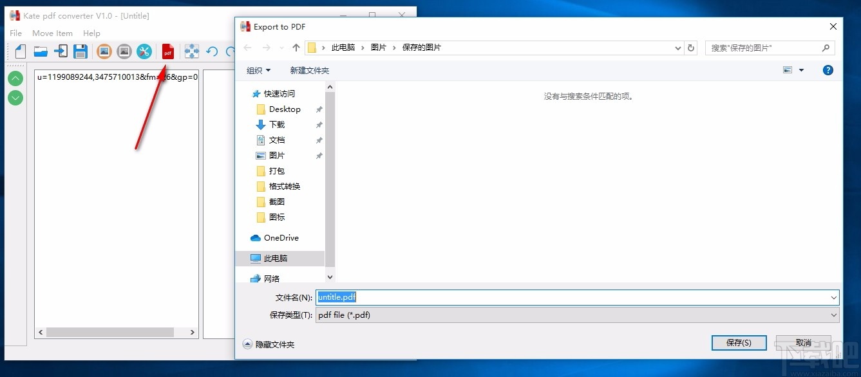
Task: Open the Help menu
Action: pyautogui.click(x=91, y=33)
